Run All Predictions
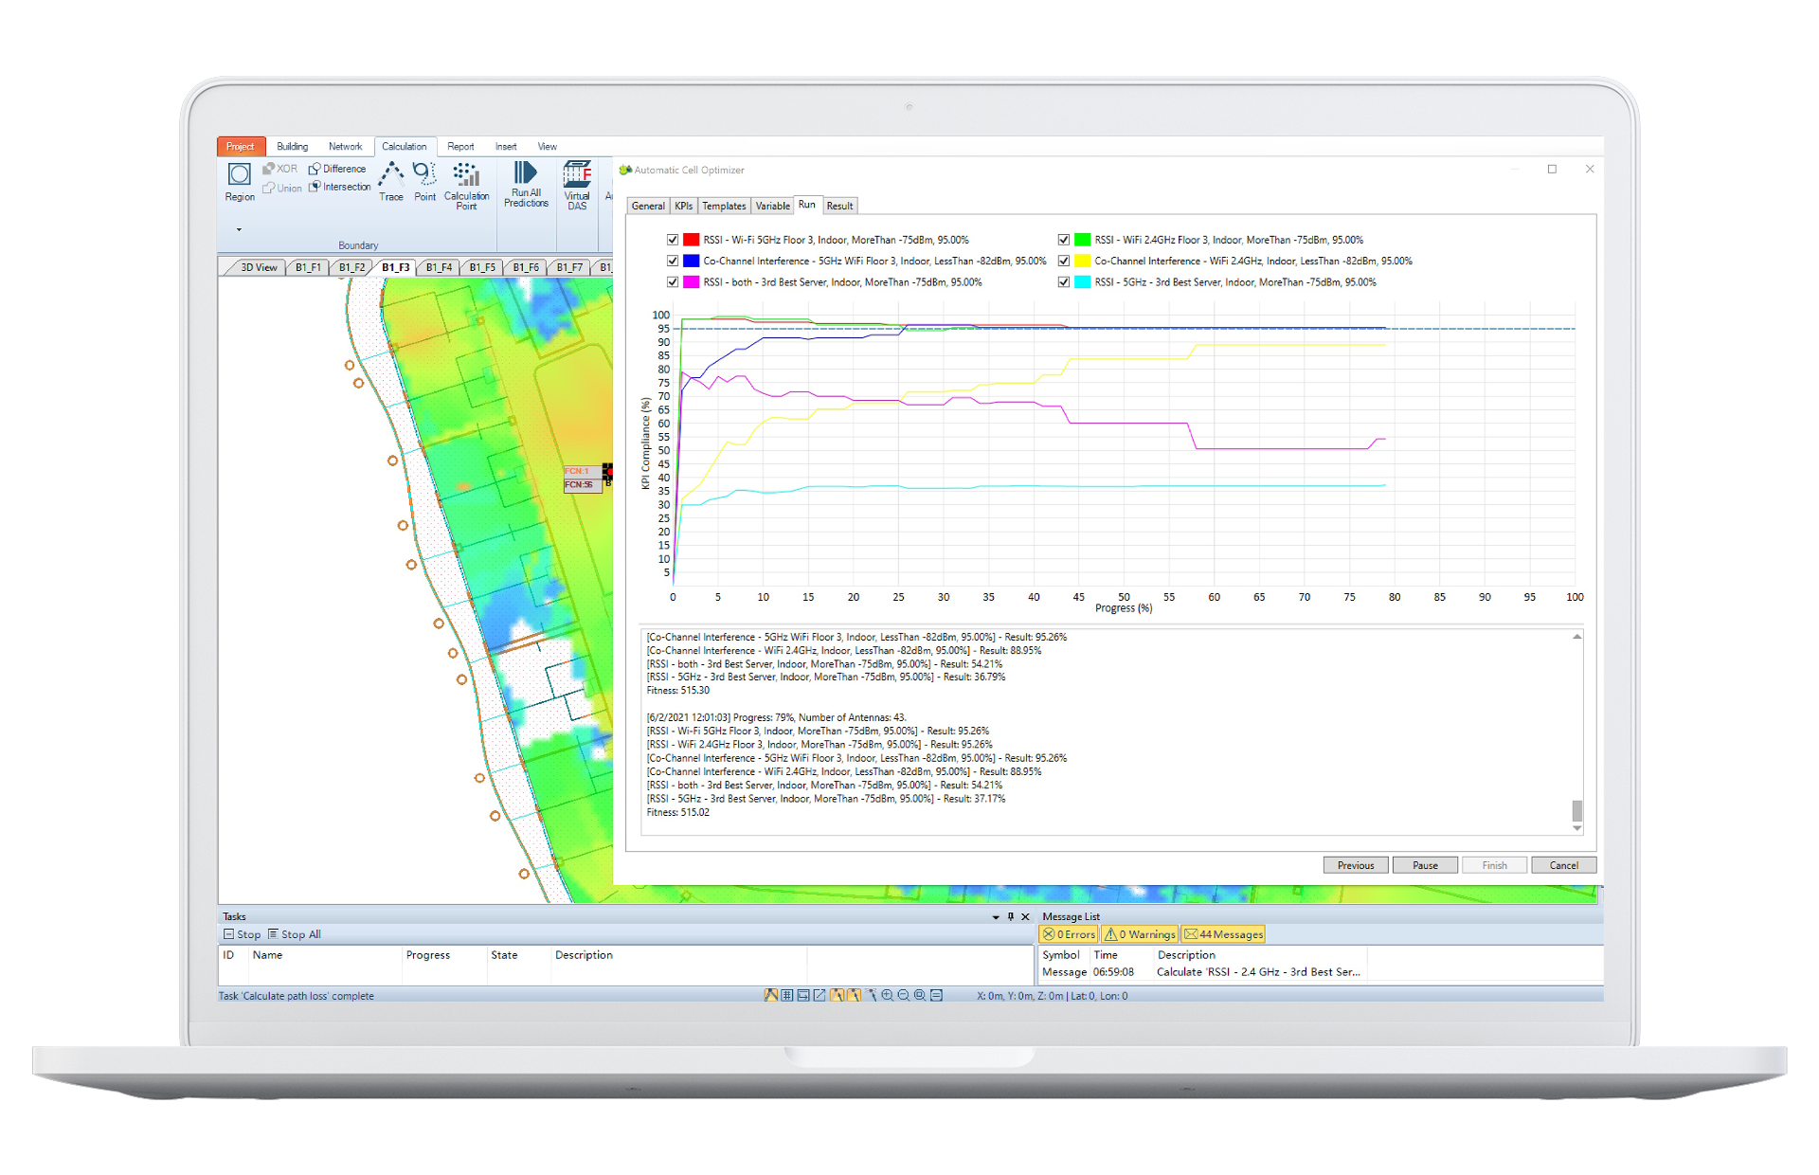 tap(526, 184)
